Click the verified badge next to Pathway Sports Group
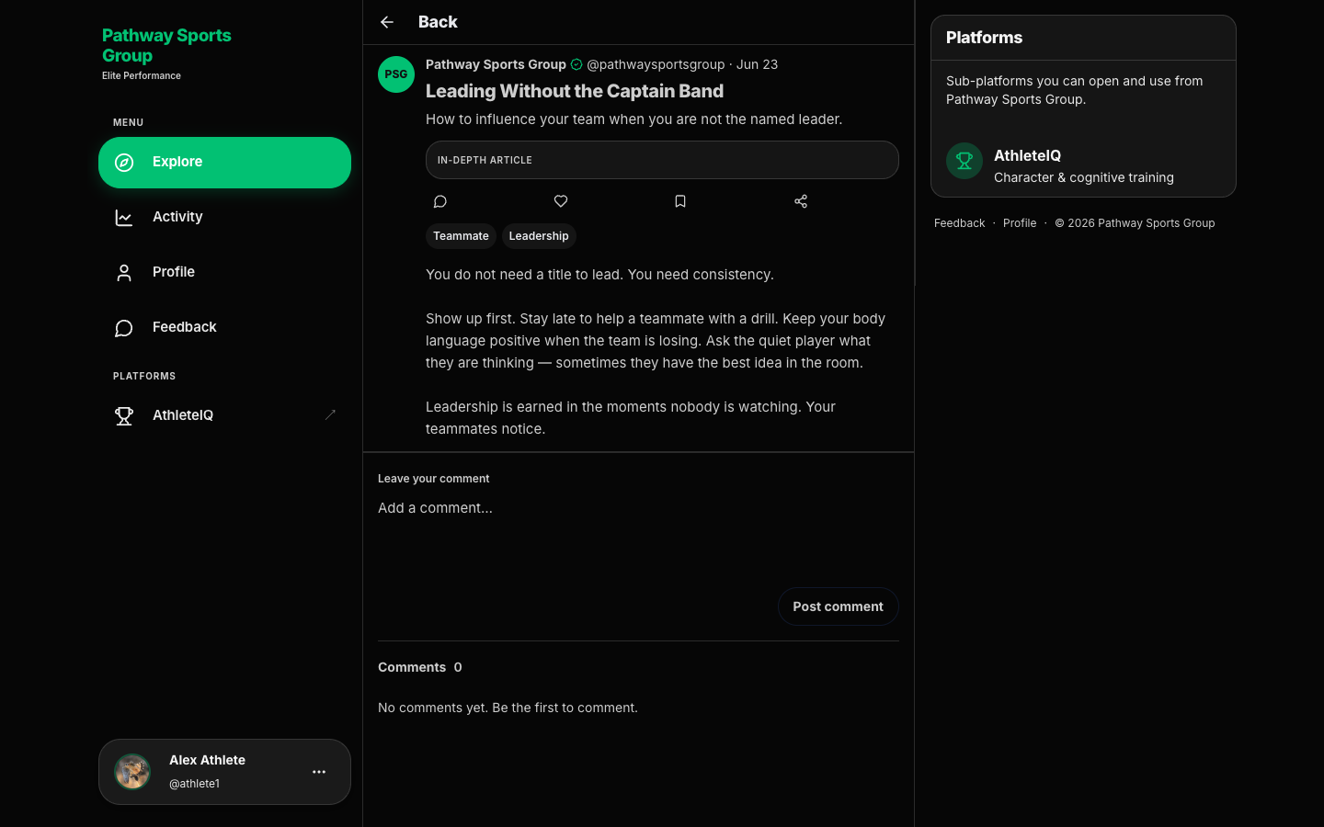This screenshot has width=1324, height=827. [x=576, y=64]
